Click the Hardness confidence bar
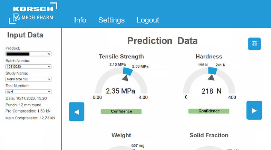 tap(209, 111)
